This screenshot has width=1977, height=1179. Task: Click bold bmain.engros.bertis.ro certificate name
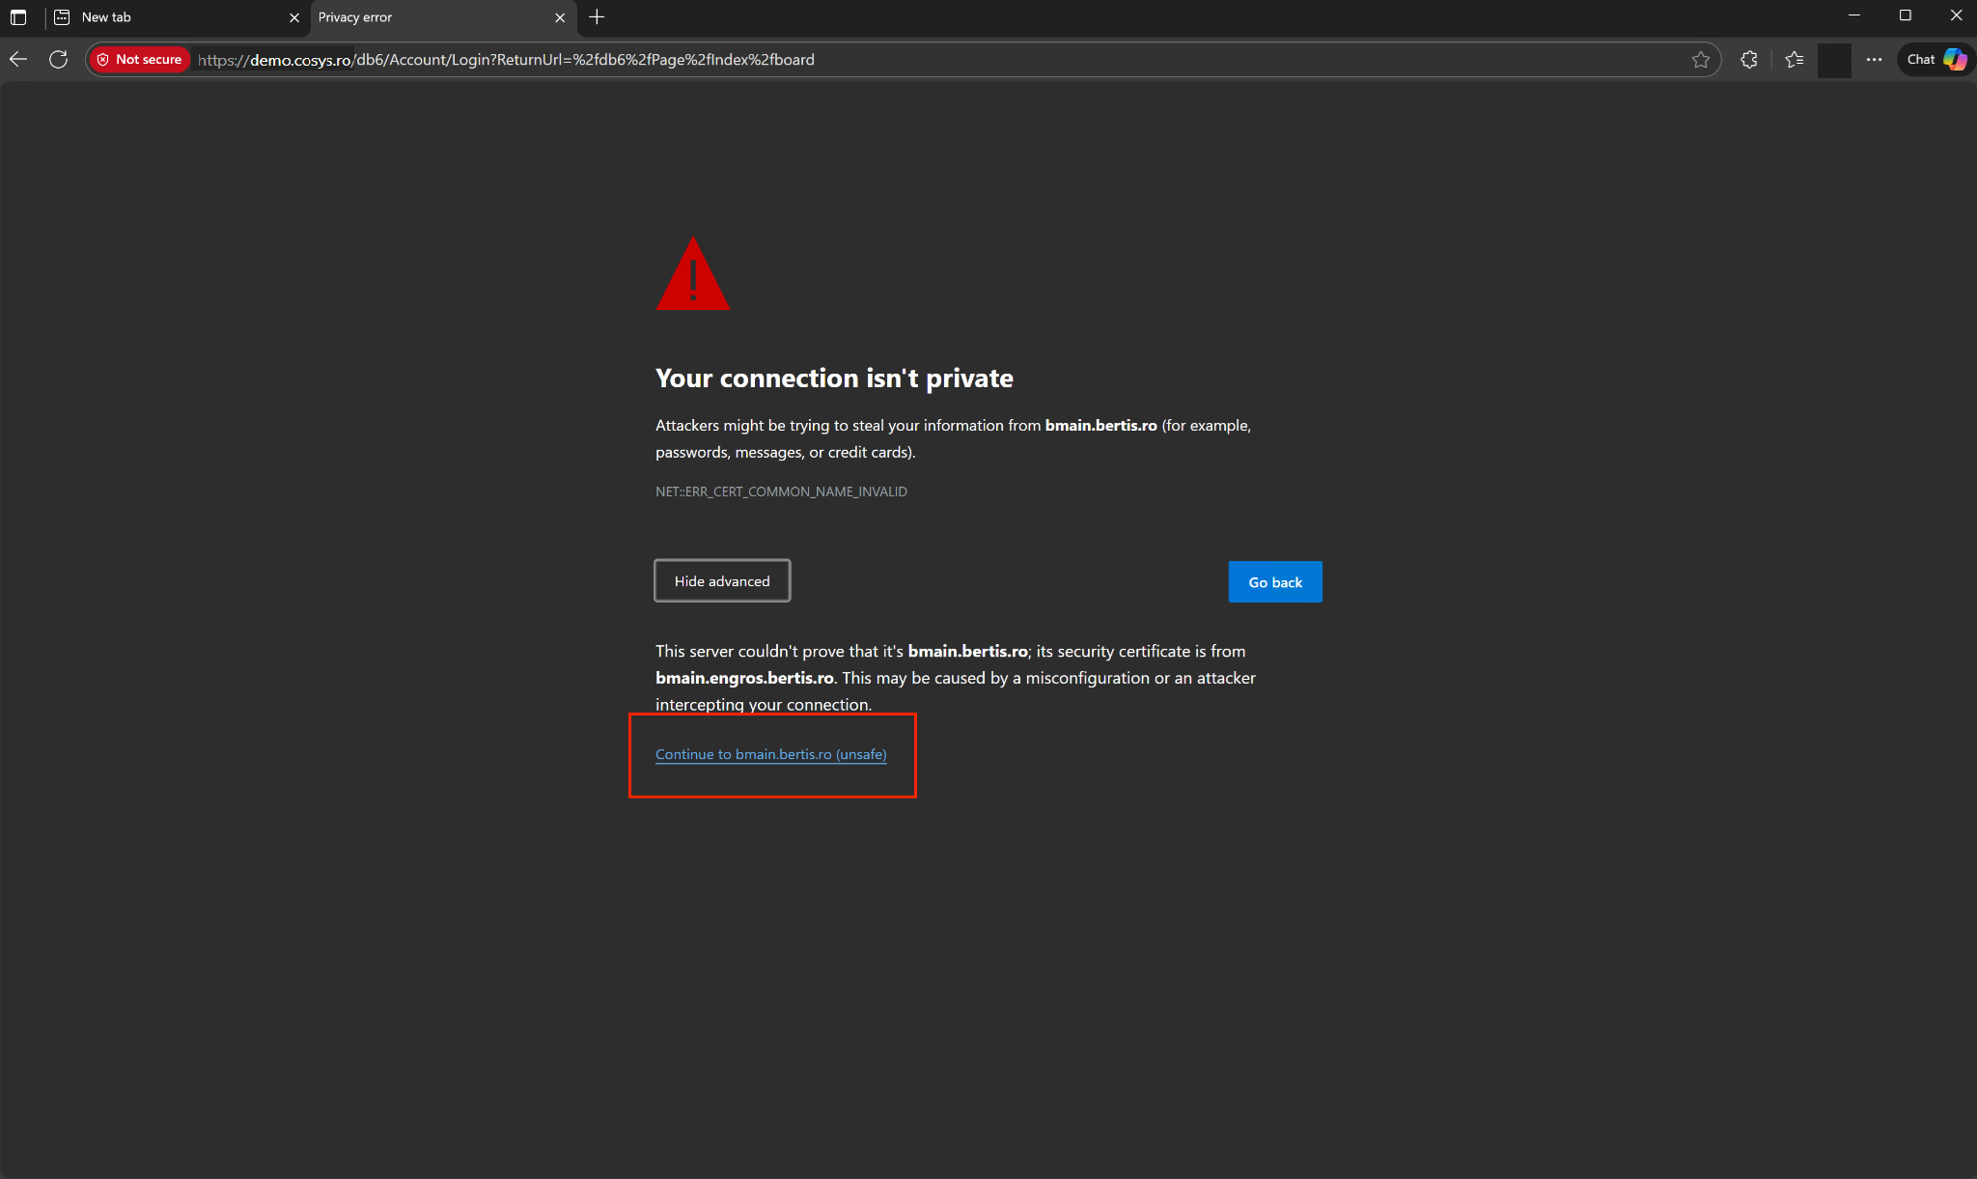(744, 678)
